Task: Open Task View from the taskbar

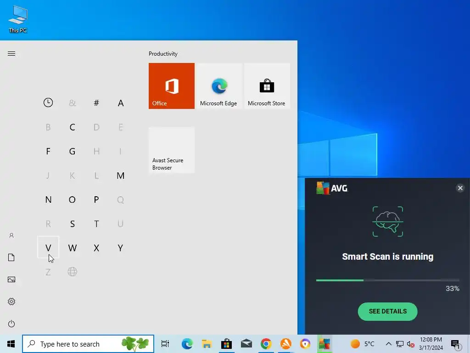Action: click(x=165, y=344)
